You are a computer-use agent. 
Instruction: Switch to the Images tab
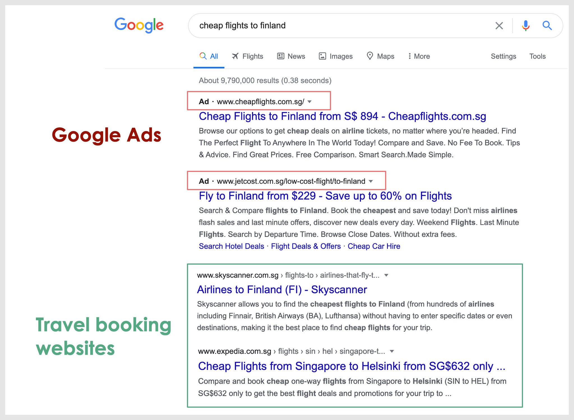[x=335, y=56]
